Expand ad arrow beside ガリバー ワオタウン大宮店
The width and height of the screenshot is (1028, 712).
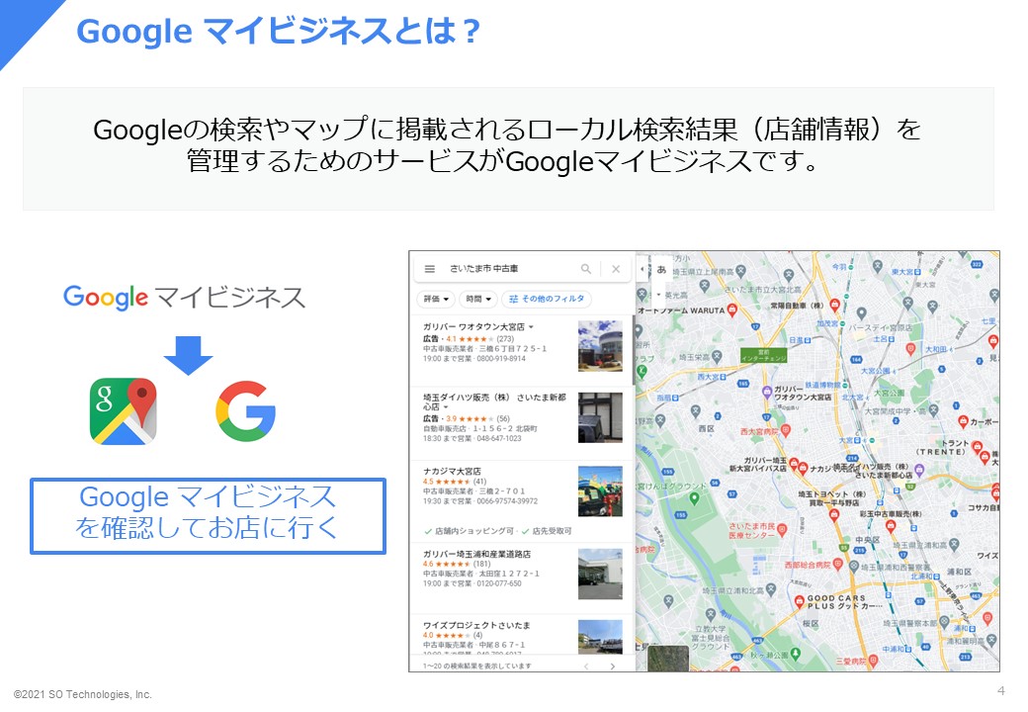pos(531,326)
